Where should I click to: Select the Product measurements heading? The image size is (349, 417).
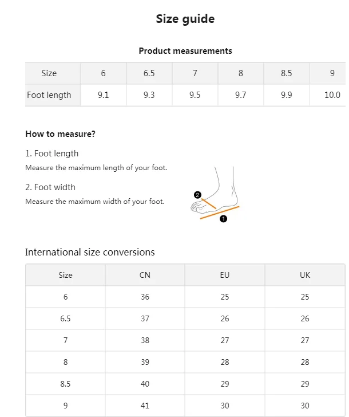pyautogui.click(x=185, y=51)
